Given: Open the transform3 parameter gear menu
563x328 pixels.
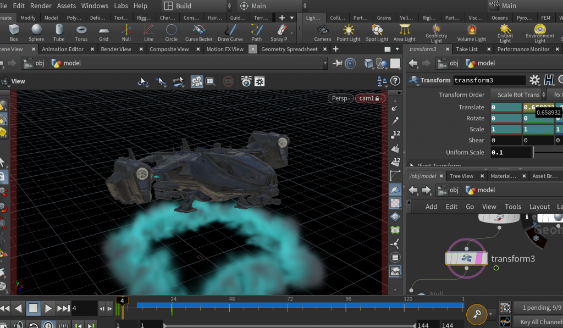Looking at the screenshot, I should (x=534, y=80).
